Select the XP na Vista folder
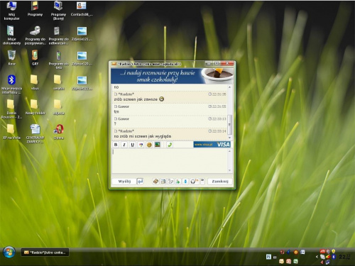Screen dimensions: 355x266 (11, 132)
